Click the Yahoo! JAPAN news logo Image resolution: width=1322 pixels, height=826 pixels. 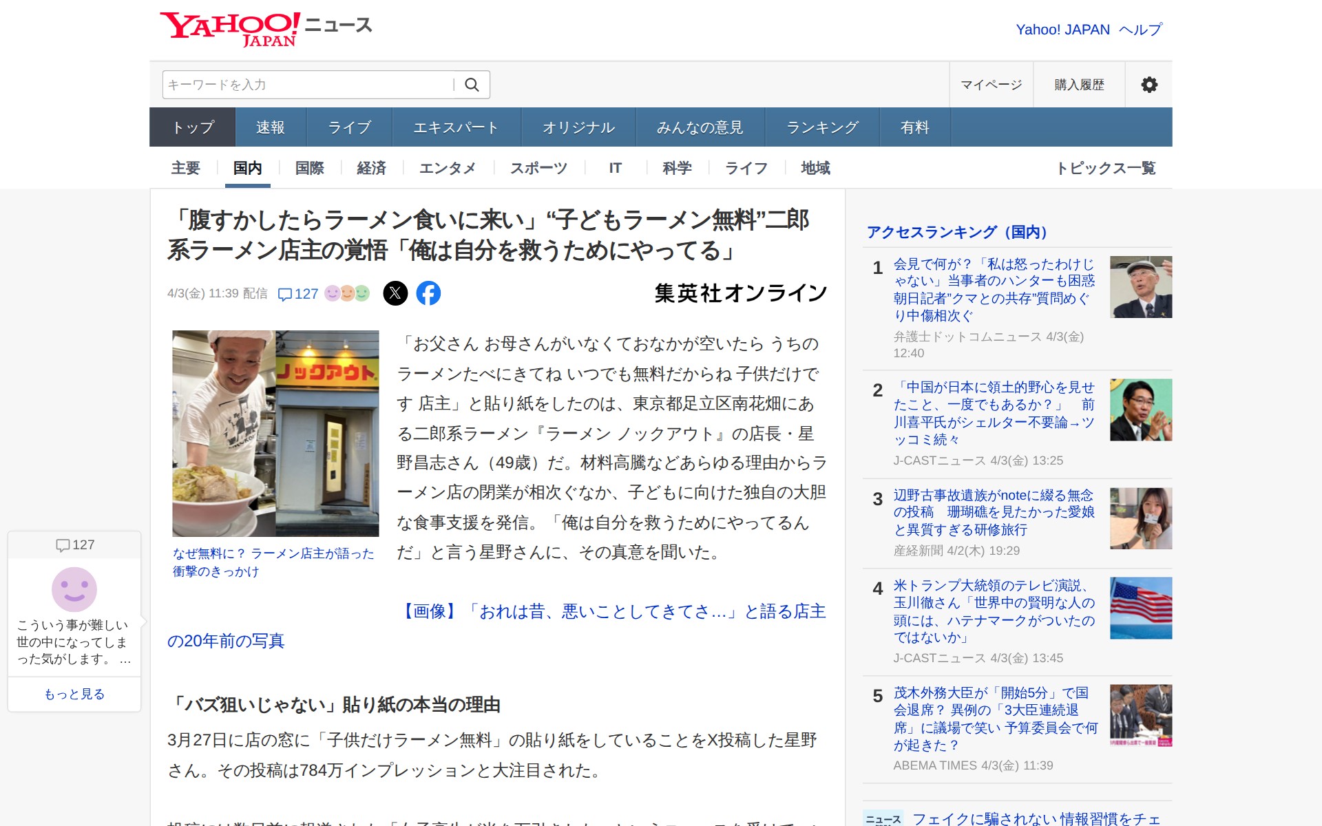pyautogui.click(x=266, y=29)
